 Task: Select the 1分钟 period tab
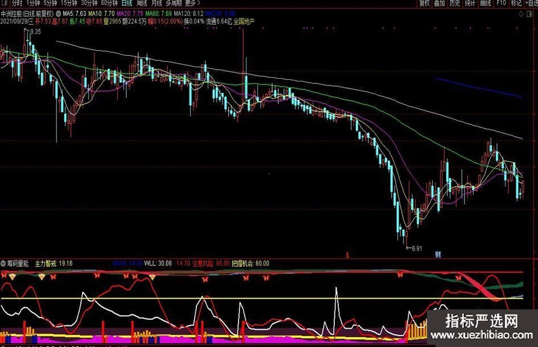33,3
